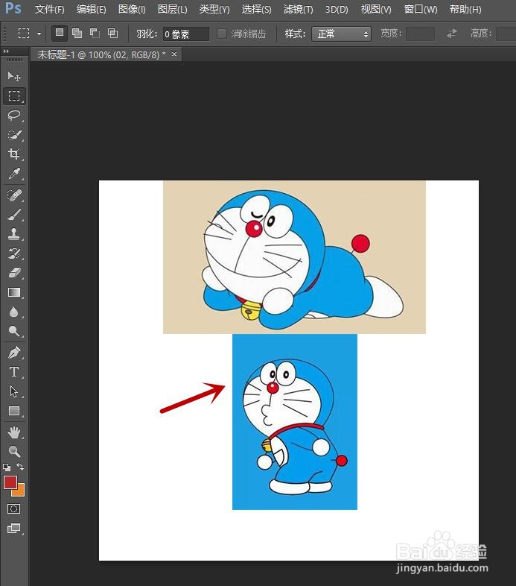This screenshot has height=586, width=516.
Task: Reset default foreground and background colors
Action: 7,467
